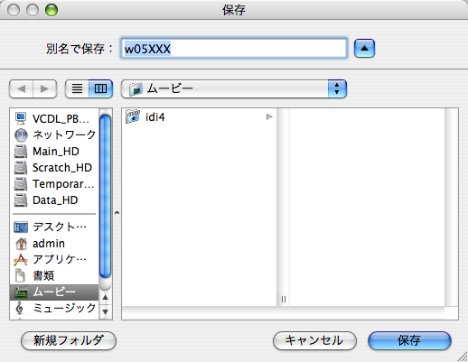Click the 保存 button
468x362 pixels.
point(409,340)
